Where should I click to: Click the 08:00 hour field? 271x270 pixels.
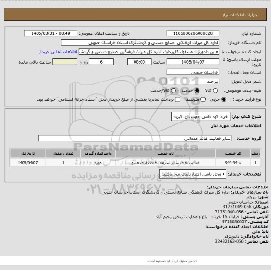coord(139,62)
